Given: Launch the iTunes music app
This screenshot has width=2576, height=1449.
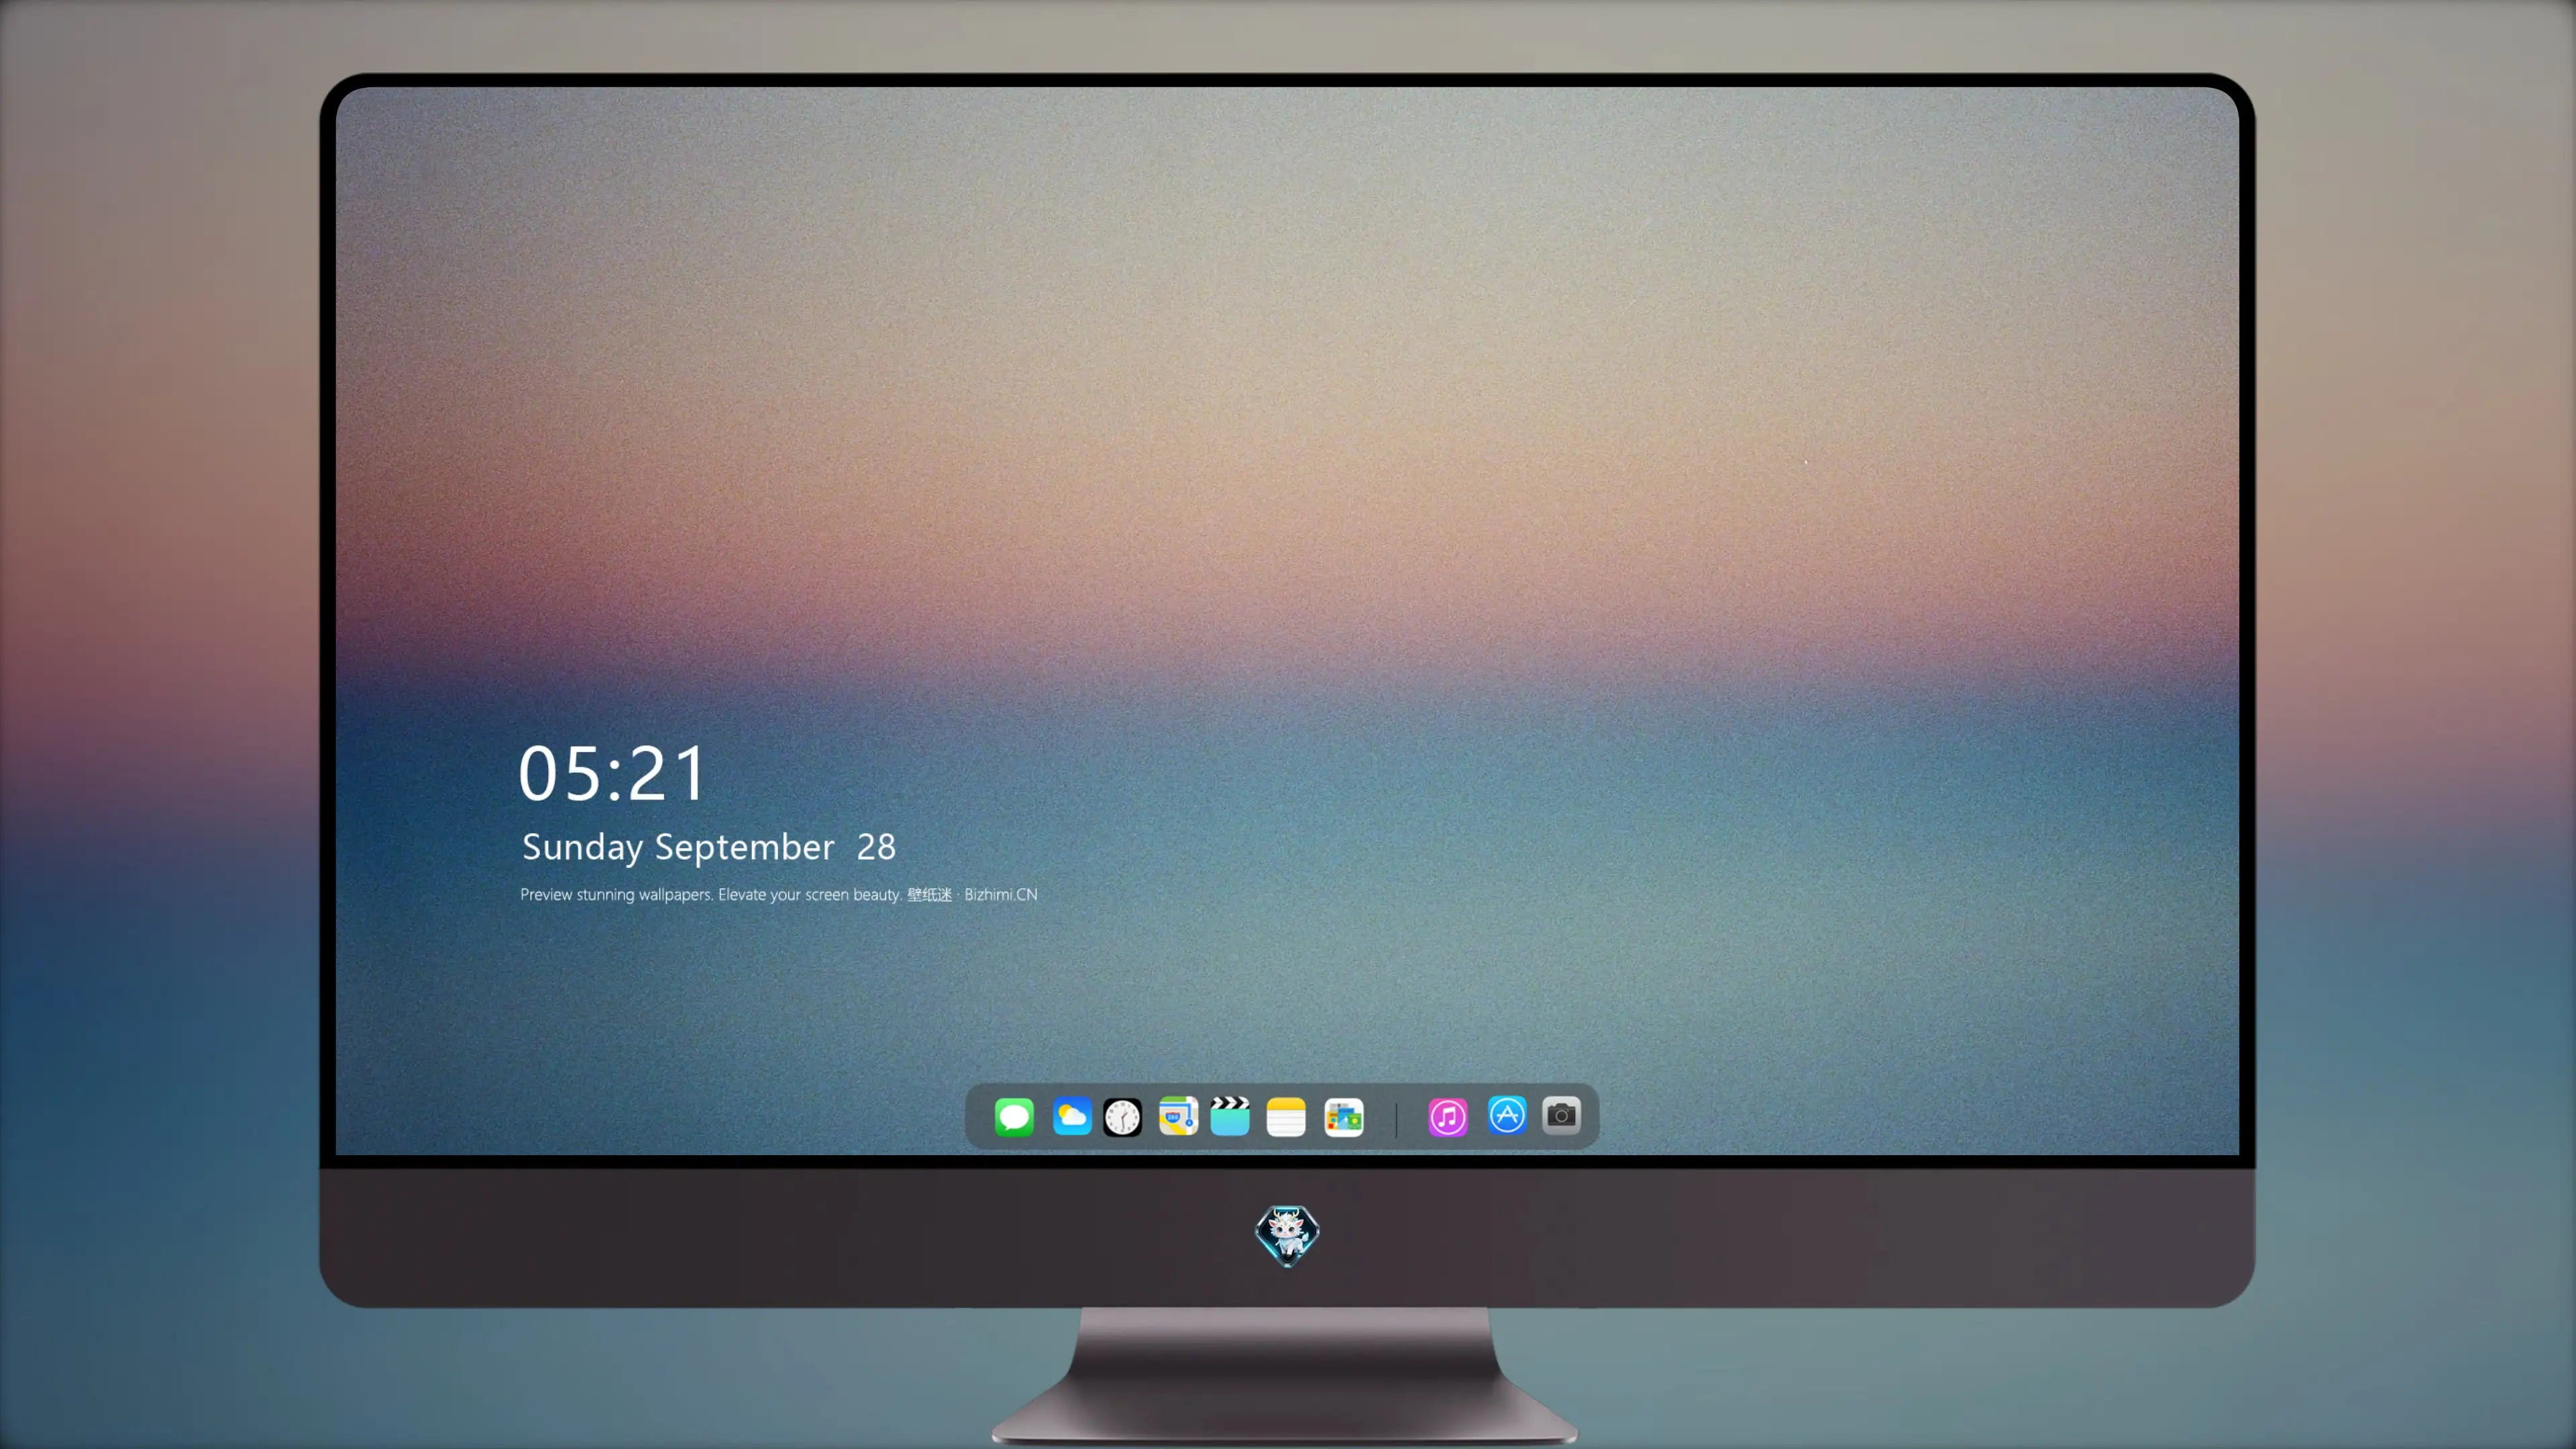Looking at the screenshot, I should tap(1448, 1117).
